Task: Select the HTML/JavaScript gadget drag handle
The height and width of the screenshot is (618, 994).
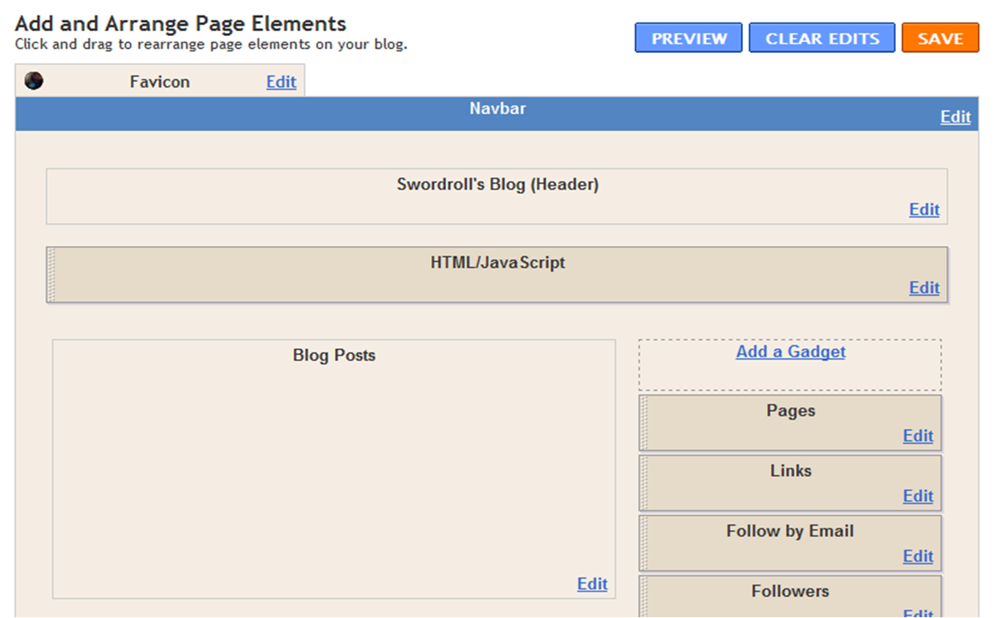Action: [51, 274]
